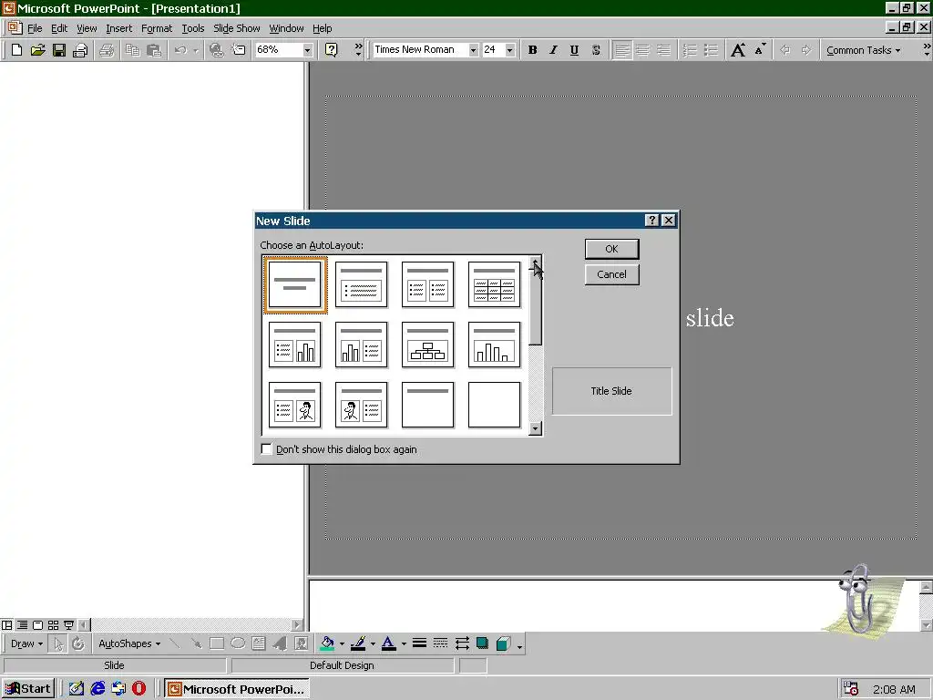Apply line color using the brush icon
The width and height of the screenshot is (933, 700).
pyautogui.click(x=358, y=643)
